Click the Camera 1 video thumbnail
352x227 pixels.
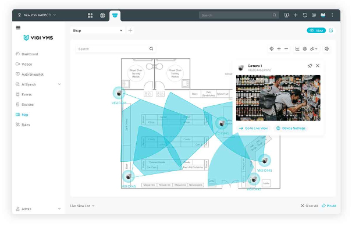click(278, 98)
